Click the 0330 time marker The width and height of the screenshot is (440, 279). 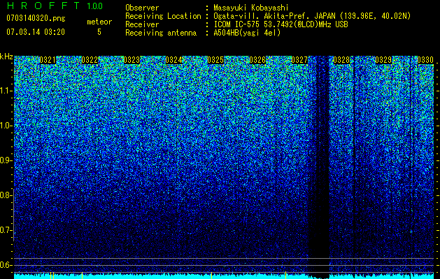pos(425,60)
